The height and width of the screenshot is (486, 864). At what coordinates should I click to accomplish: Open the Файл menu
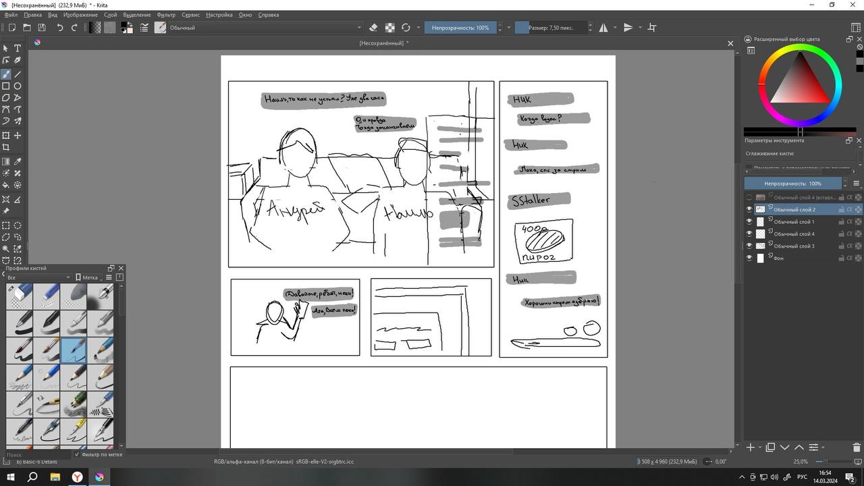pyautogui.click(x=11, y=14)
